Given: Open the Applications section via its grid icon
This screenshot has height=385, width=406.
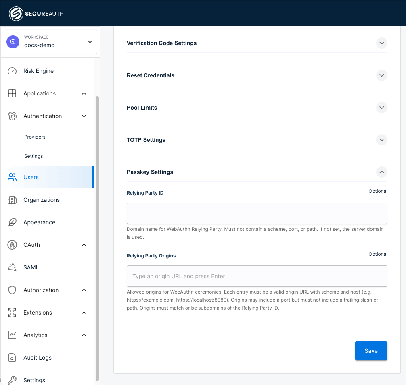Looking at the screenshot, I should click(12, 93).
